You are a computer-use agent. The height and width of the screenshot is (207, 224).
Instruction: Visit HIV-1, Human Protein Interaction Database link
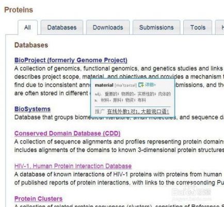pyautogui.click(x=73, y=166)
